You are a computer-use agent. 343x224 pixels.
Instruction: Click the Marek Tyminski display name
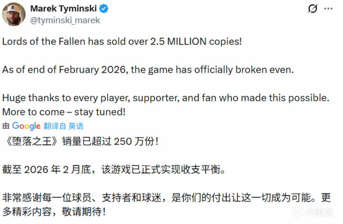tap(63, 8)
